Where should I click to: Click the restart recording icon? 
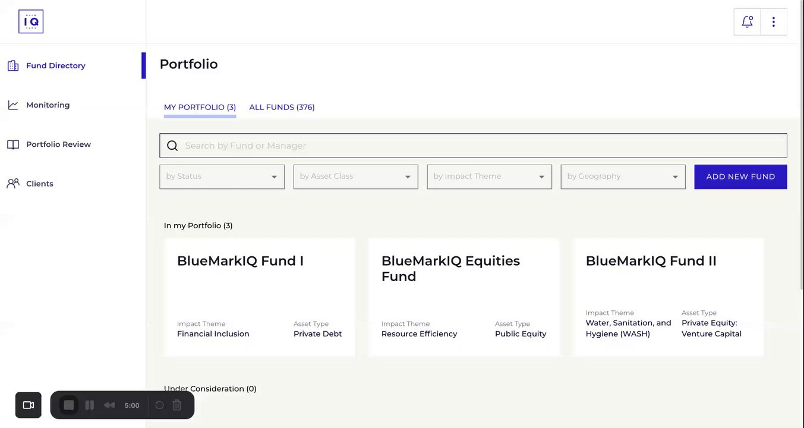159,405
